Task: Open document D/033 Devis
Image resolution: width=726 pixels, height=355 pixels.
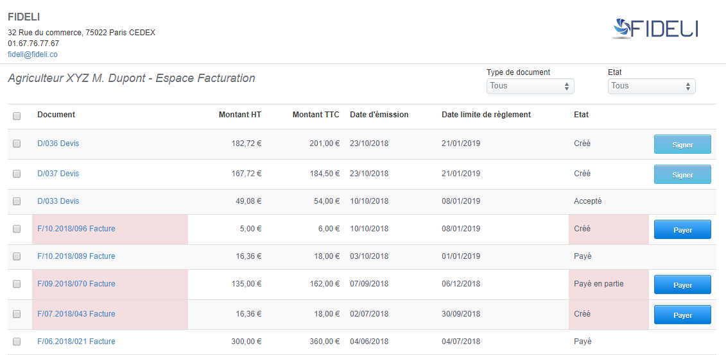Action: (x=58, y=201)
